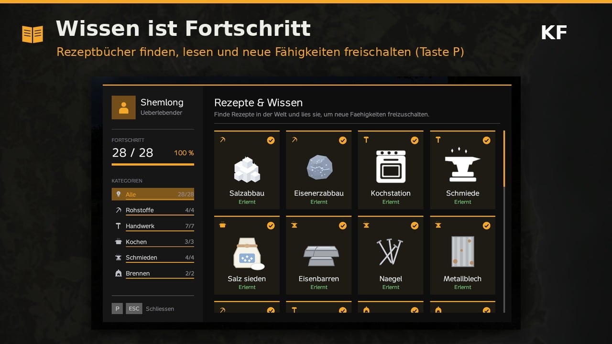Click the hammer icon next to Handwerk

118,226
